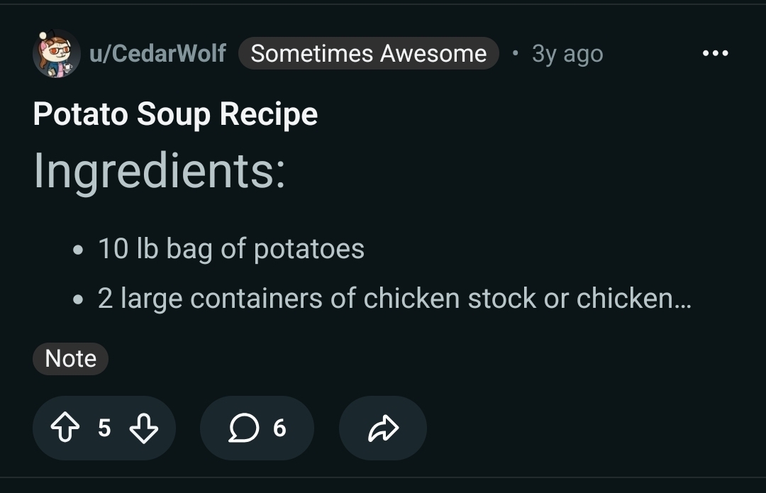
Task: Open comments via the speech bubble icon
Action: pos(243,428)
